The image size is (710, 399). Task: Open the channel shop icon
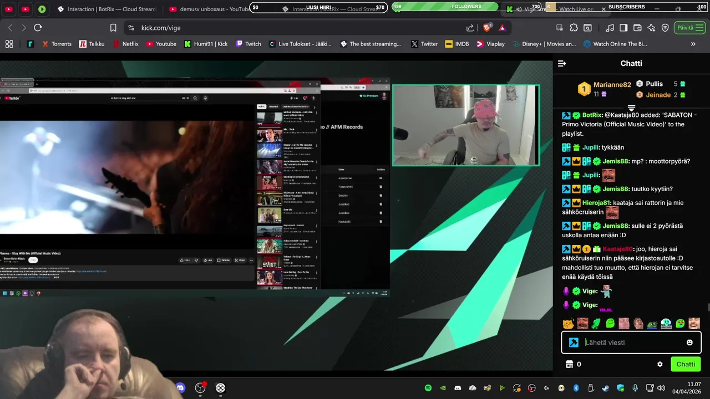coord(569,364)
